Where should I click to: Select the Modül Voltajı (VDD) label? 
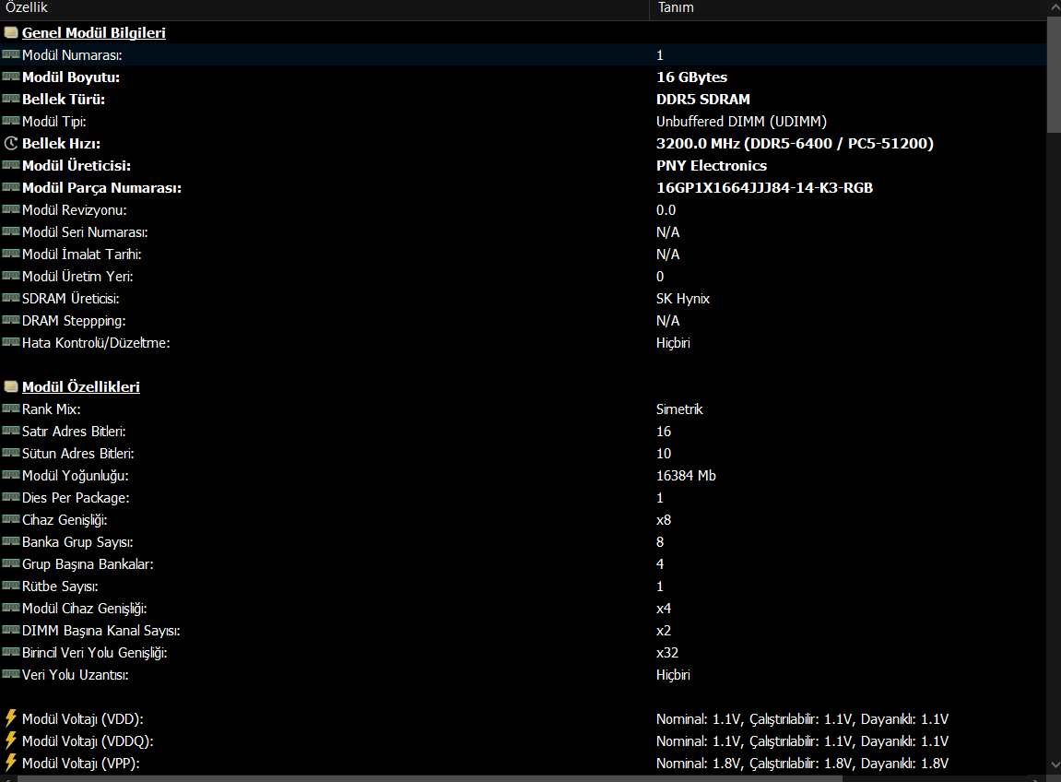click(83, 719)
